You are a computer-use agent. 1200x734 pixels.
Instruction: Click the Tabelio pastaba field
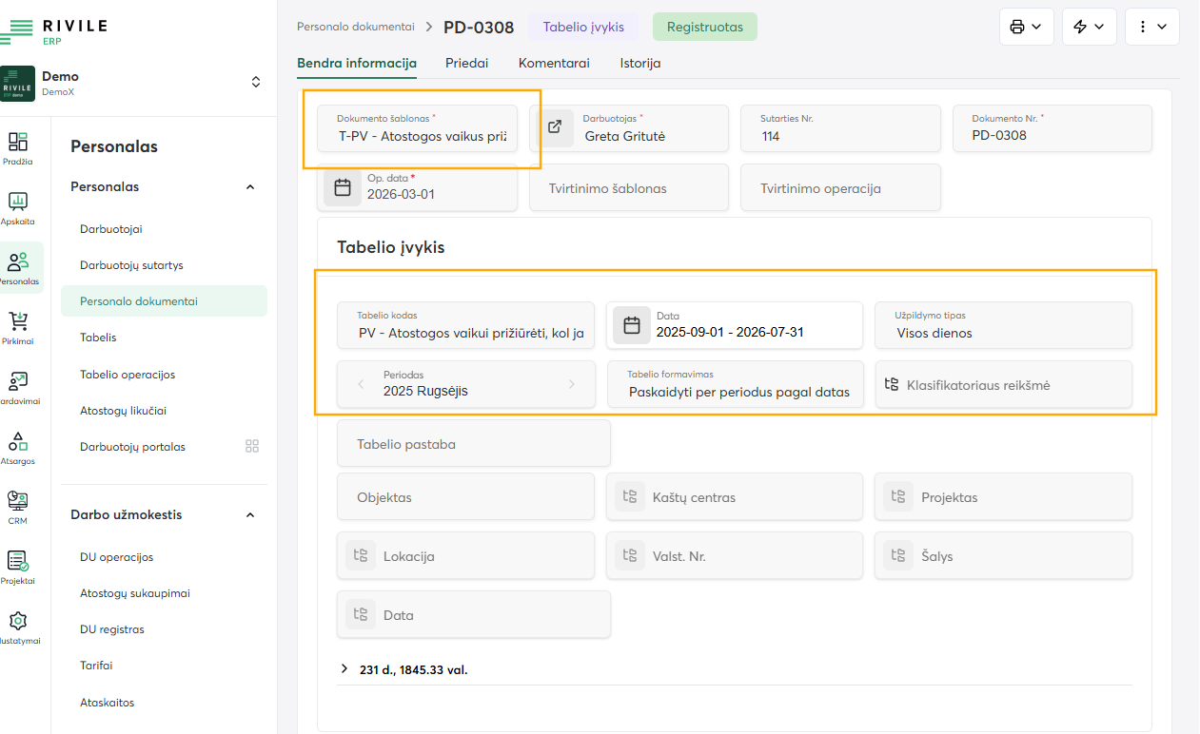pos(474,443)
